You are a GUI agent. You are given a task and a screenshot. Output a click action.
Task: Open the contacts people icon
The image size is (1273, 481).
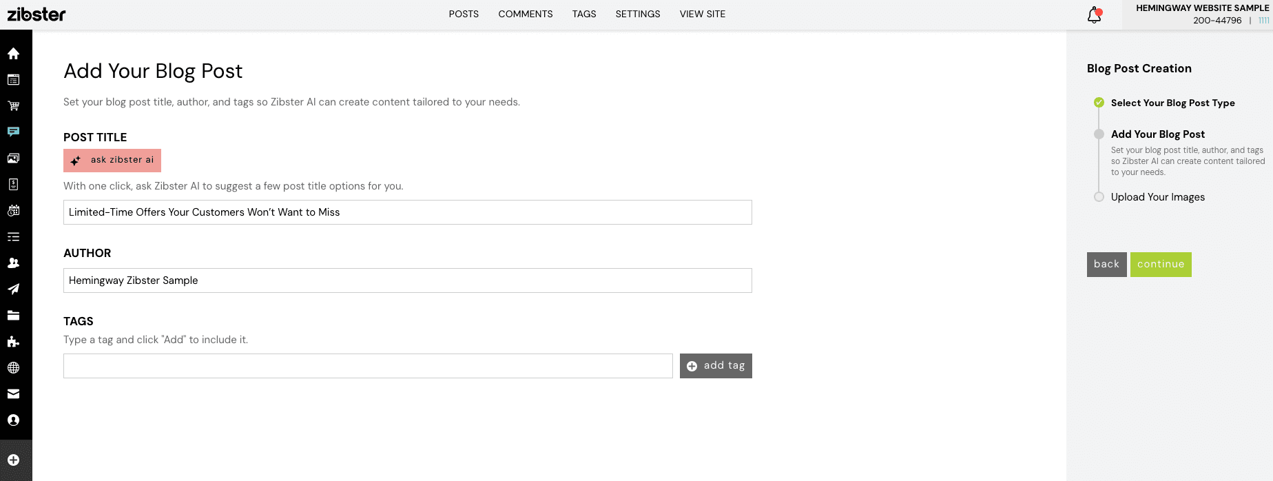13,263
